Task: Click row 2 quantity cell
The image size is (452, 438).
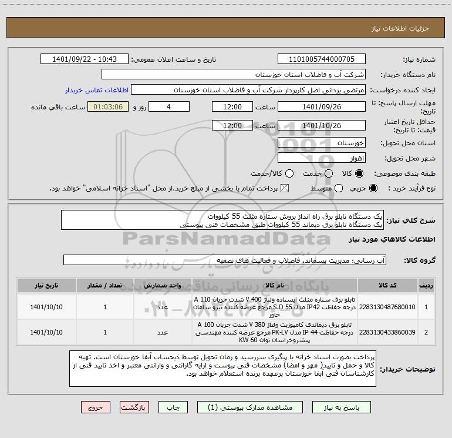Action: pyautogui.click(x=105, y=332)
